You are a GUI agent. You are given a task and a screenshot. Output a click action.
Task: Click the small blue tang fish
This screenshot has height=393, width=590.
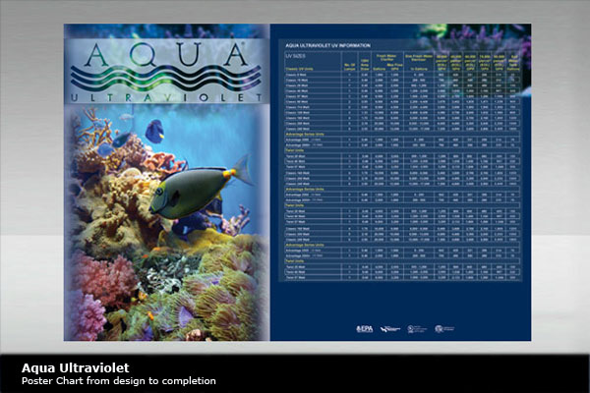pyautogui.click(x=154, y=130)
